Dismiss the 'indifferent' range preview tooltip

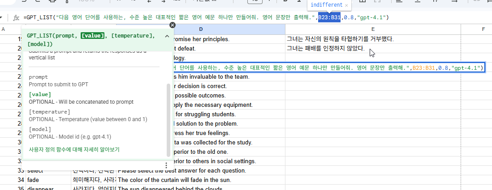(x=346, y=5)
